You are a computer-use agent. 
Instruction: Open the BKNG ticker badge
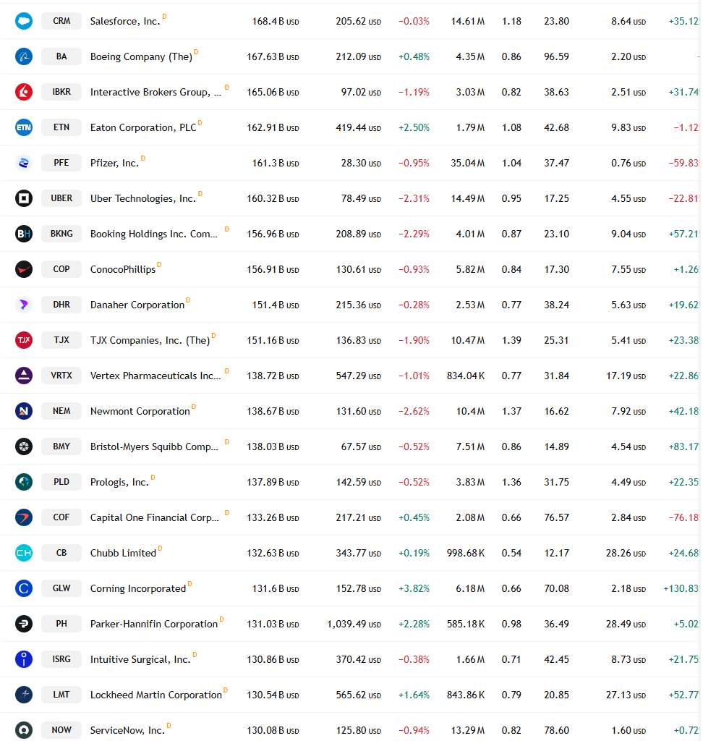[61, 234]
